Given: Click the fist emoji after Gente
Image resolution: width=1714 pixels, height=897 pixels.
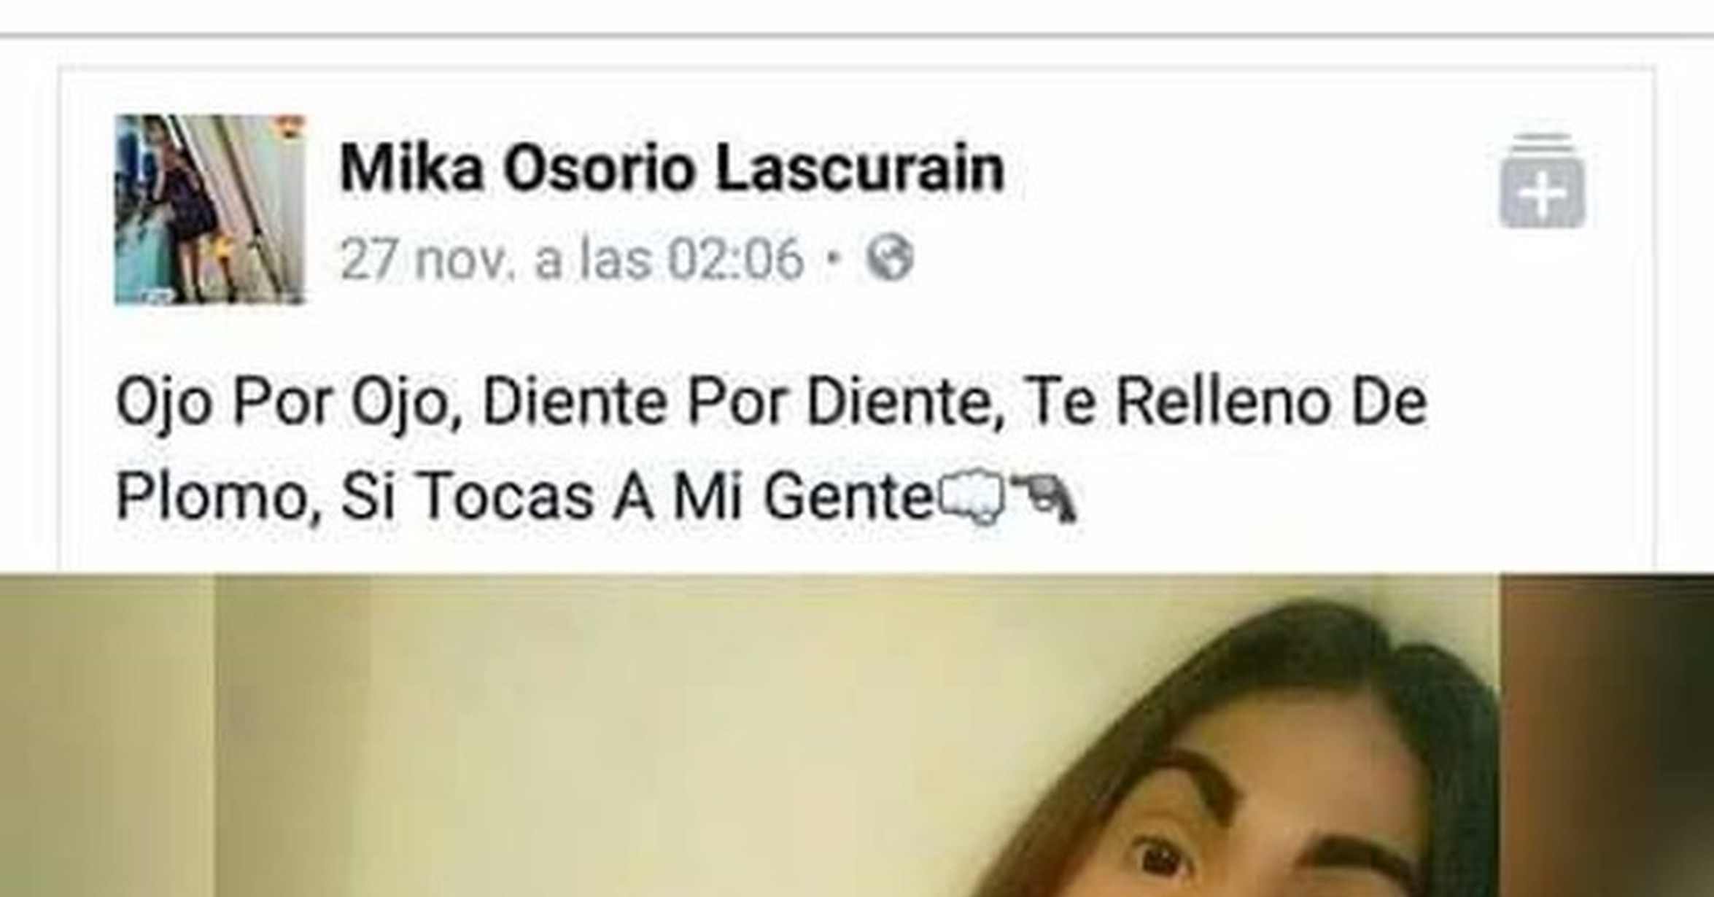Looking at the screenshot, I should pyautogui.click(x=972, y=498).
